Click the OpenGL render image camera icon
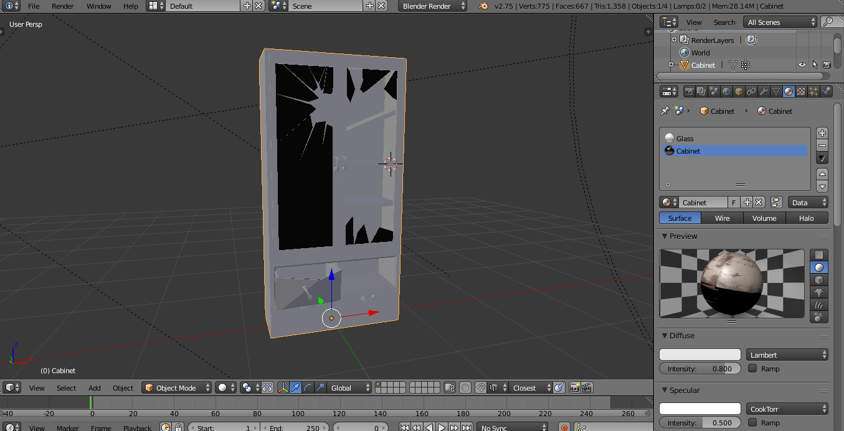This screenshot has width=844, height=431. pos(575,387)
